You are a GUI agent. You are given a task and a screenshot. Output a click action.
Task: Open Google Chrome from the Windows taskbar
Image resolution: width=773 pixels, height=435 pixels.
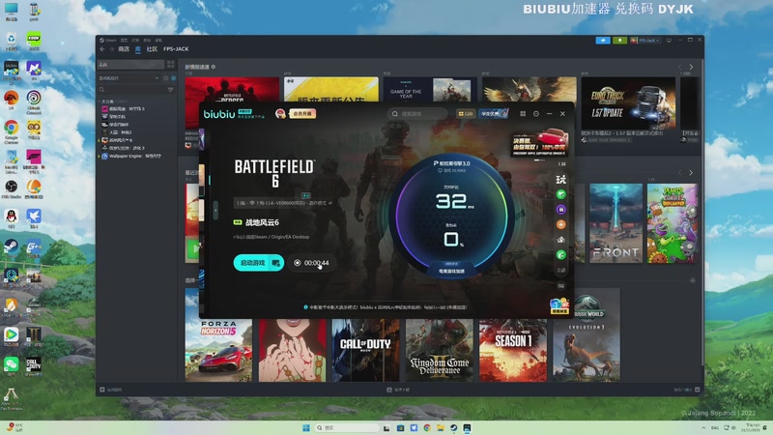[x=427, y=427]
